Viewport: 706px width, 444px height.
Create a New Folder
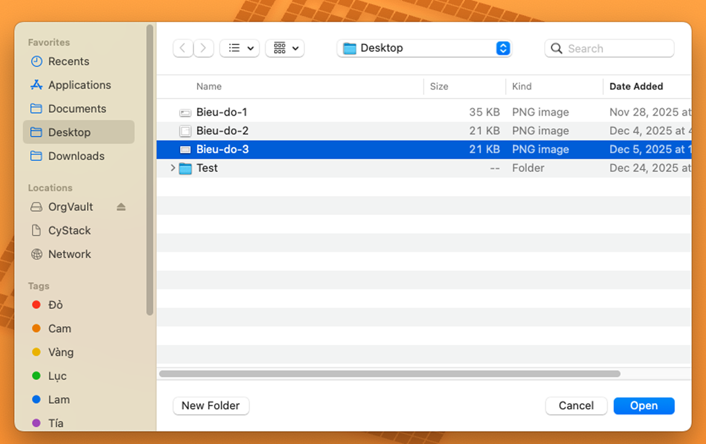click(211, 406)
